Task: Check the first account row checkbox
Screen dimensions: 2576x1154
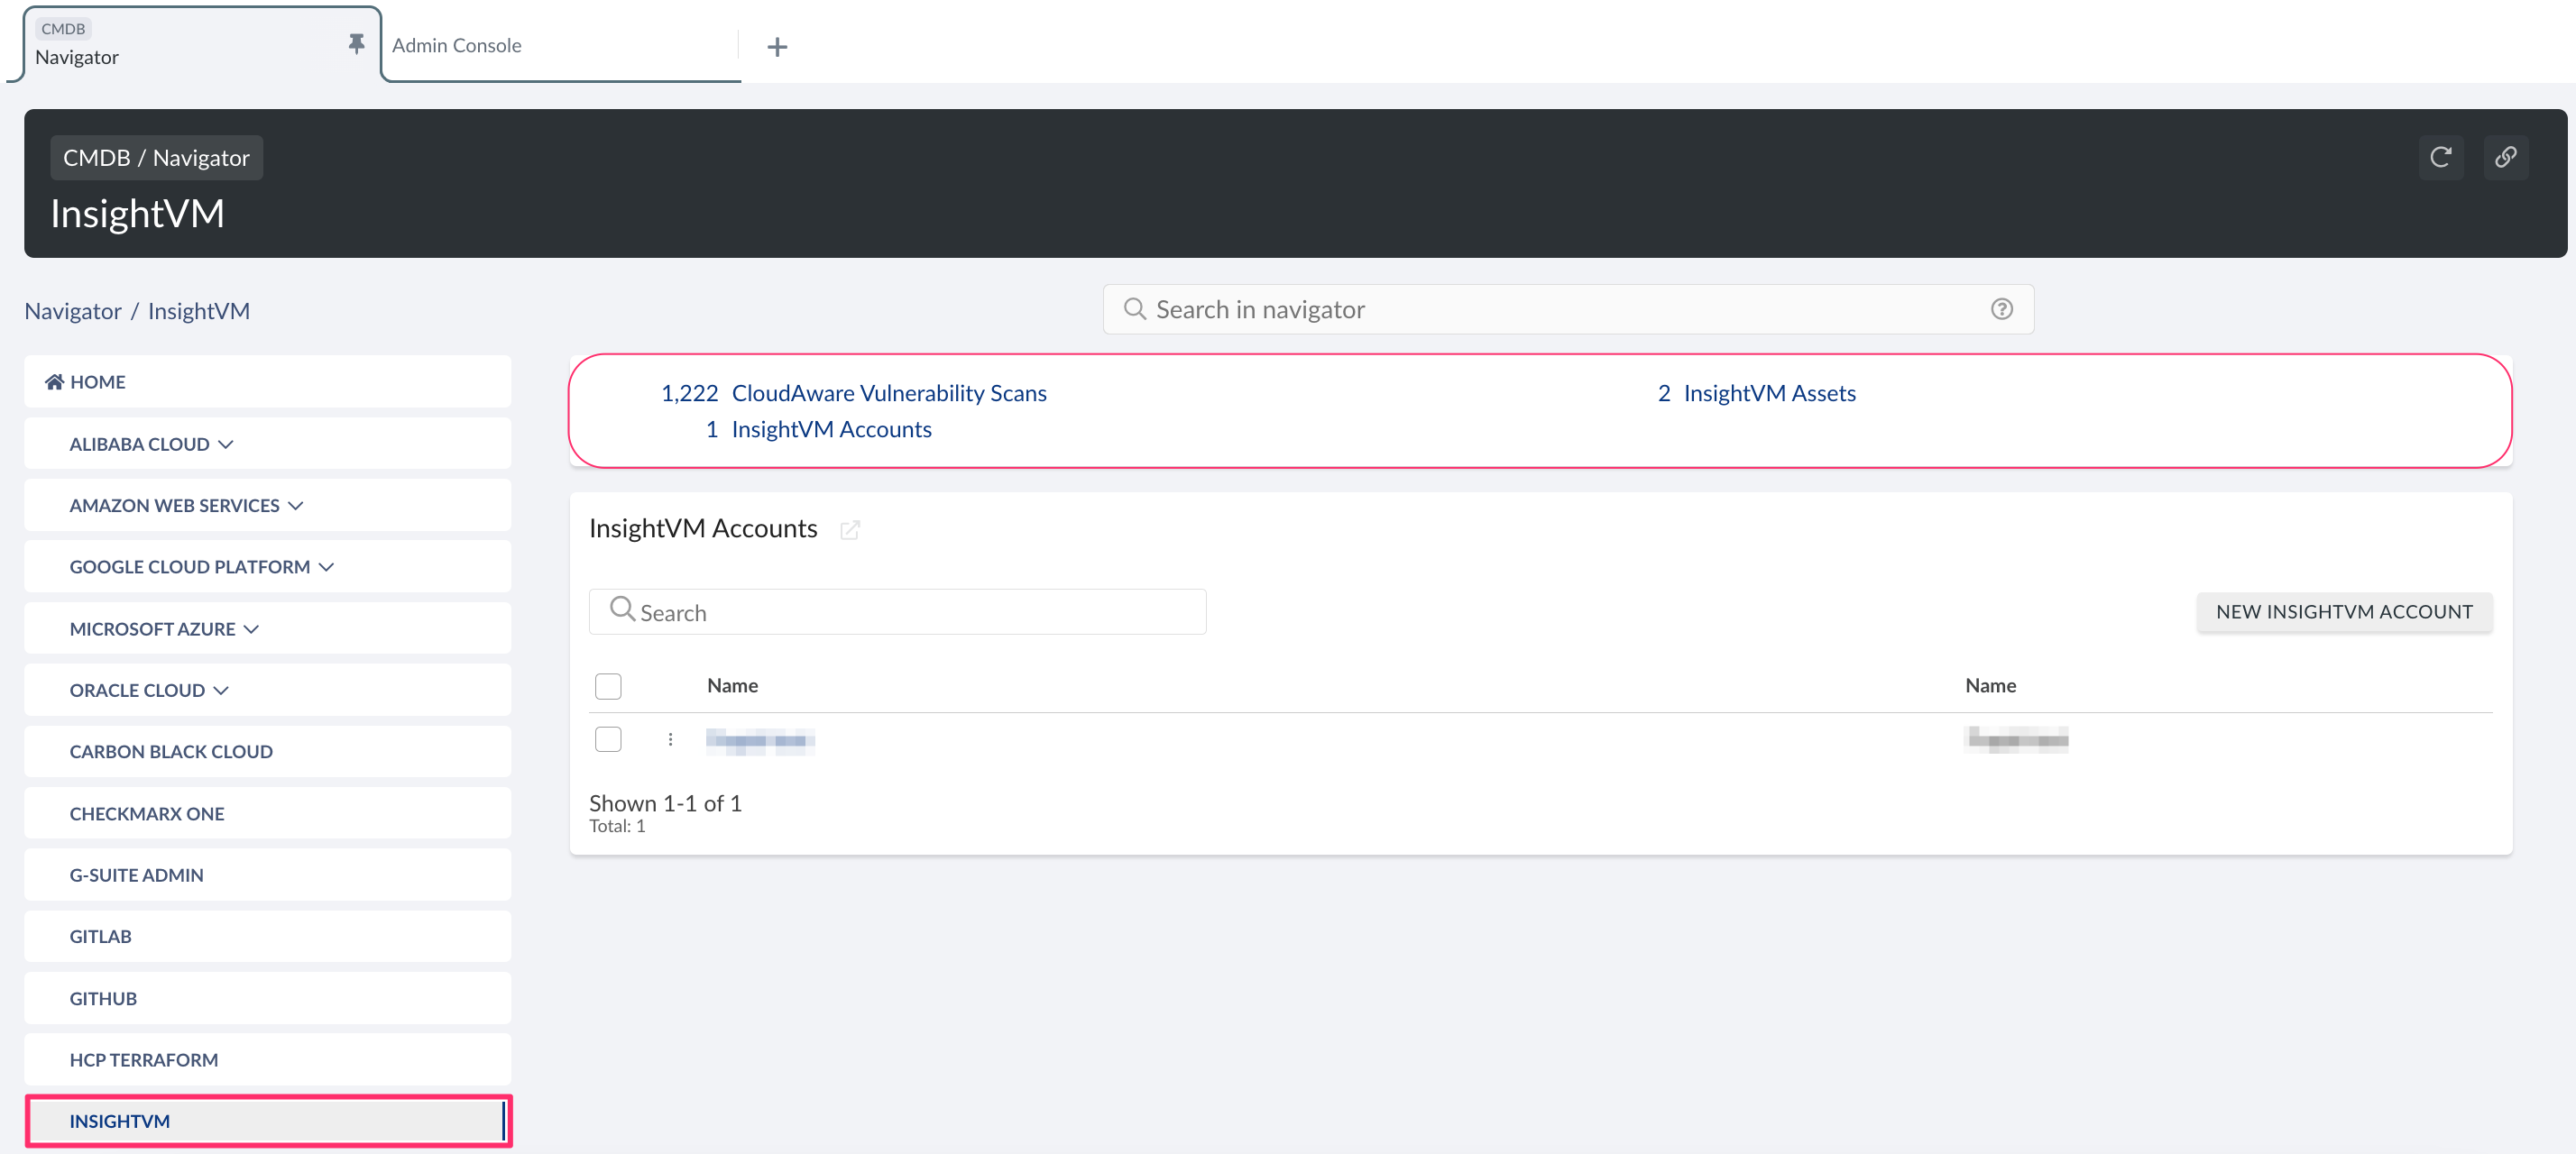Action: coord(608,739)
